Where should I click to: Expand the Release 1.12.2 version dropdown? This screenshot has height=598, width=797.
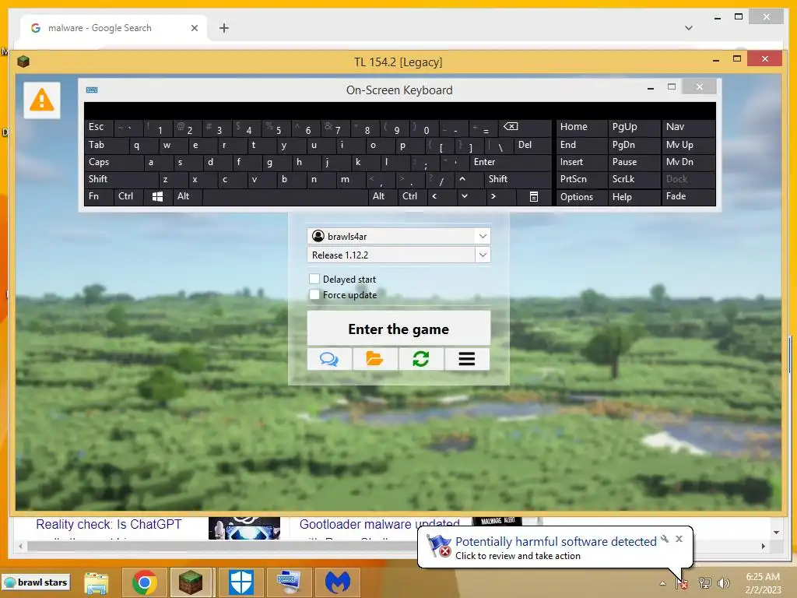pyautogui.click(x=483, y=255)
